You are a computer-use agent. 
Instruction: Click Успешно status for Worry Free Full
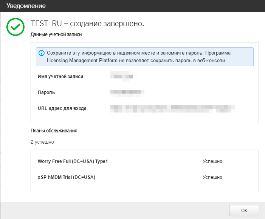(212, 161)
